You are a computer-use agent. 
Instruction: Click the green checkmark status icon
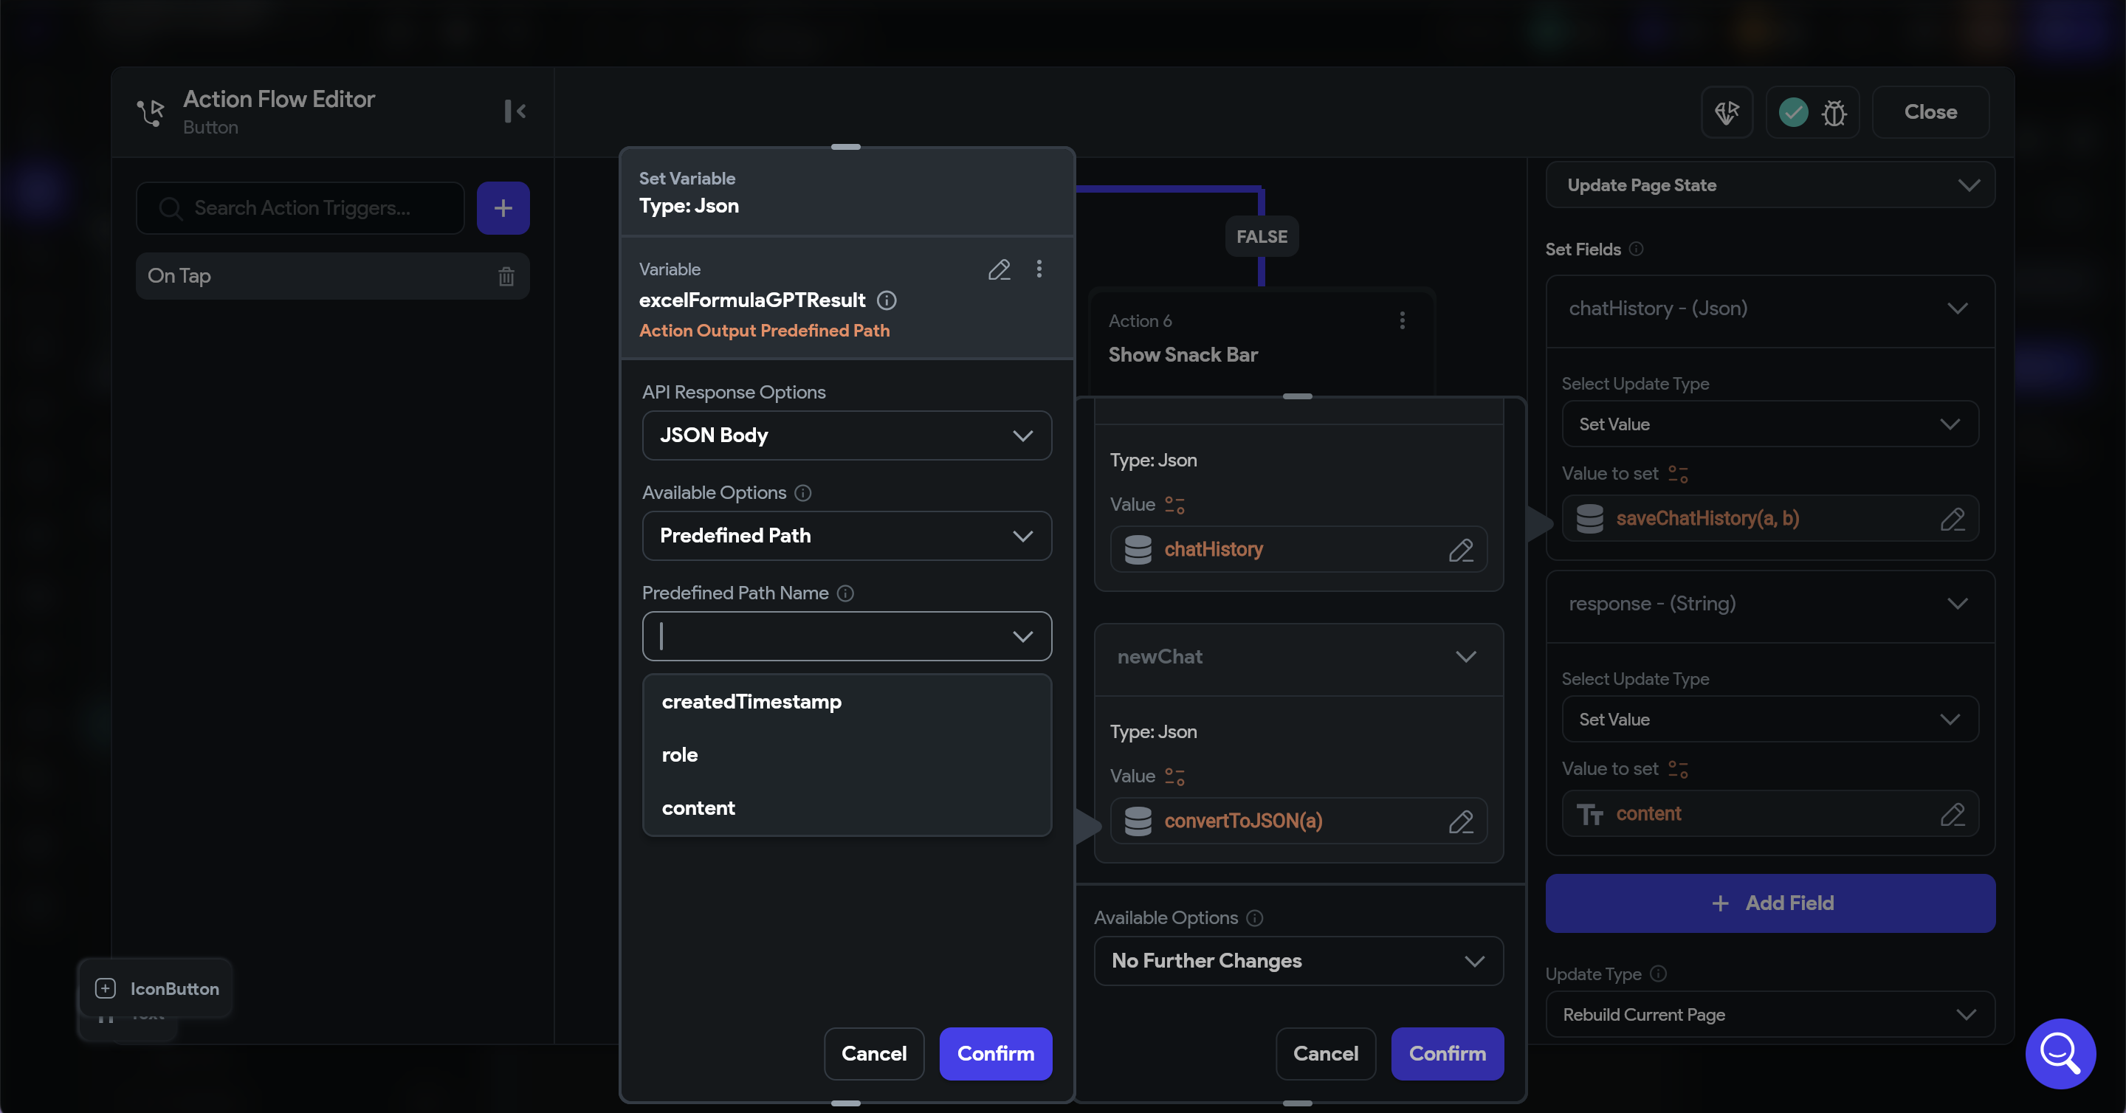pyautogui.click(x=1793, y=111)
